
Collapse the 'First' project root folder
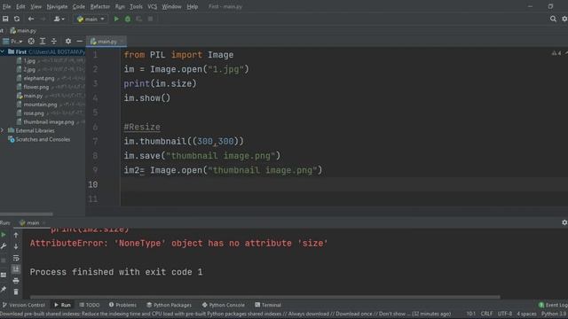[x=3, y=51]
